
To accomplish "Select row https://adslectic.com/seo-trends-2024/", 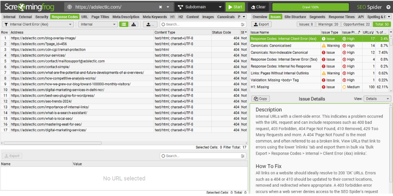I will tap(124, 101).
